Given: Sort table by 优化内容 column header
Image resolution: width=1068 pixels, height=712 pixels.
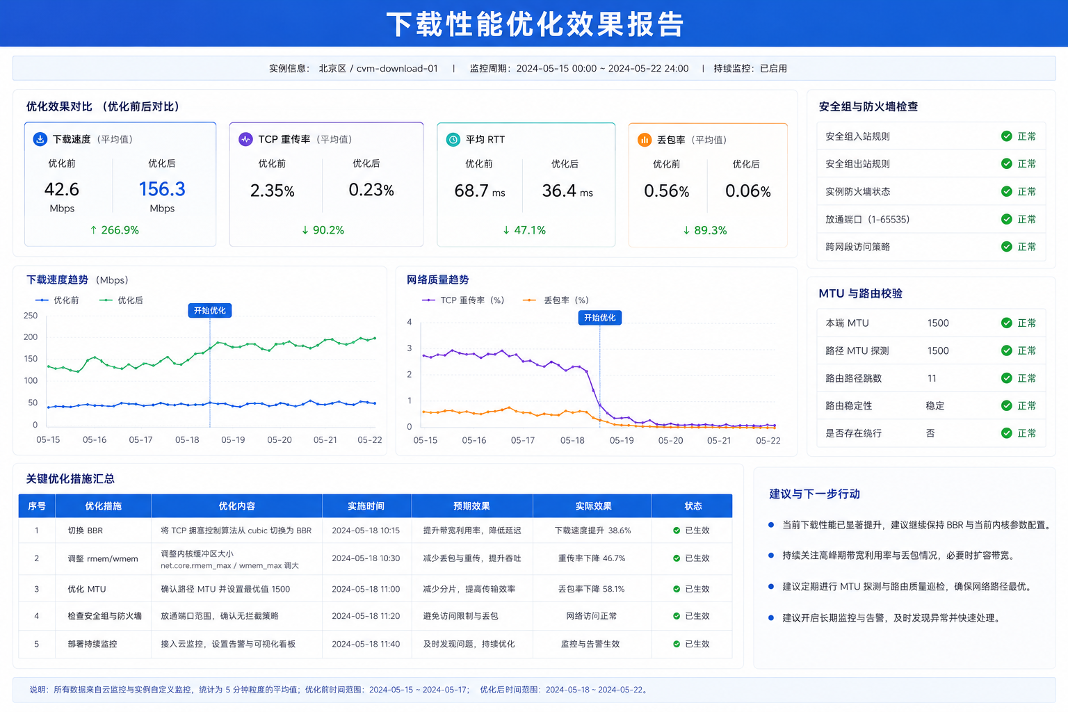Looking at the screenshot, I should 236,506.
